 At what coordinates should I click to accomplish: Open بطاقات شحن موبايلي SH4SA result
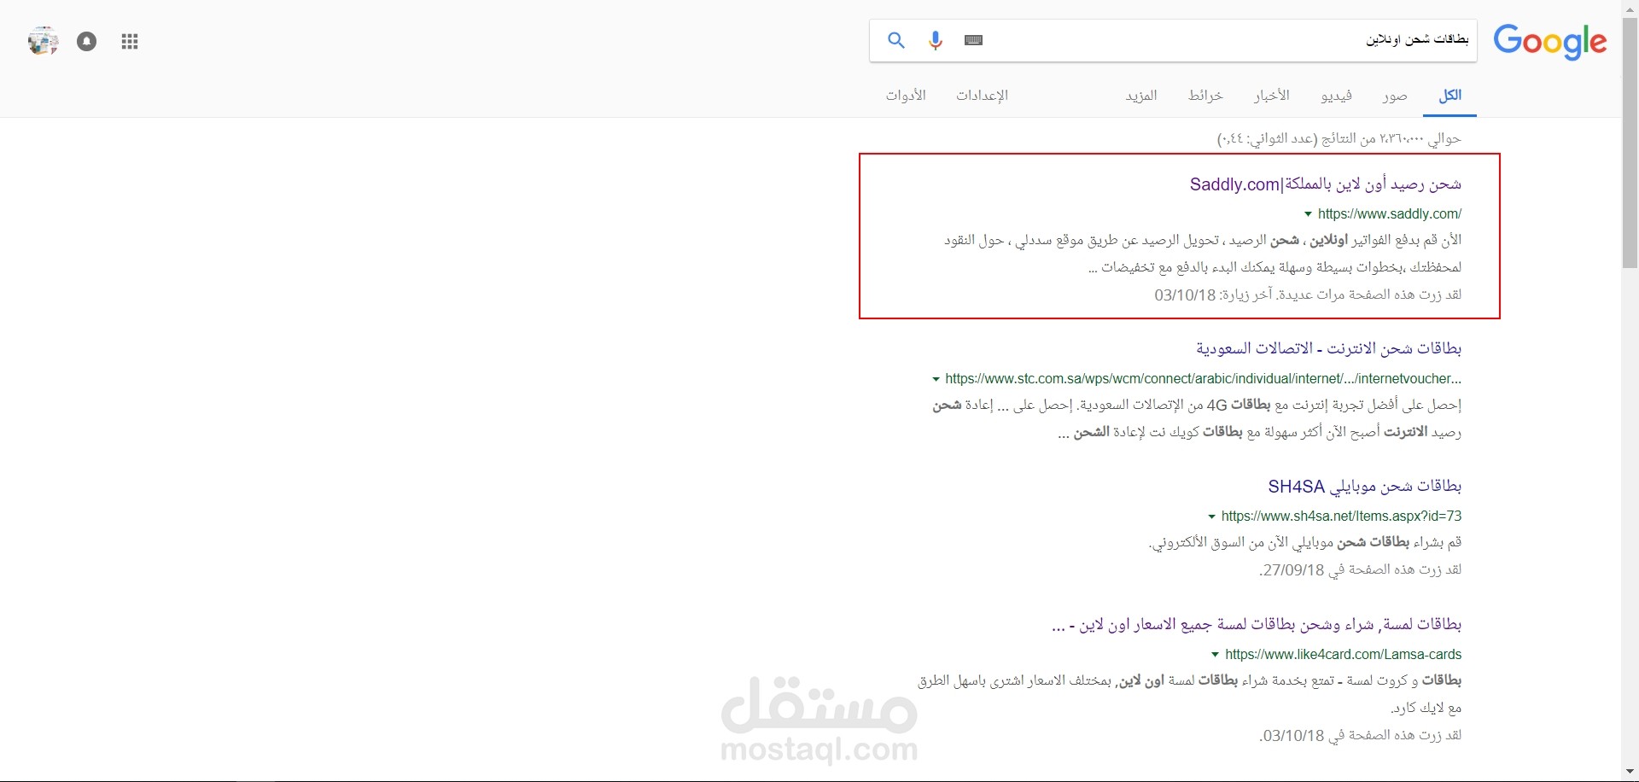[1365, 487]
